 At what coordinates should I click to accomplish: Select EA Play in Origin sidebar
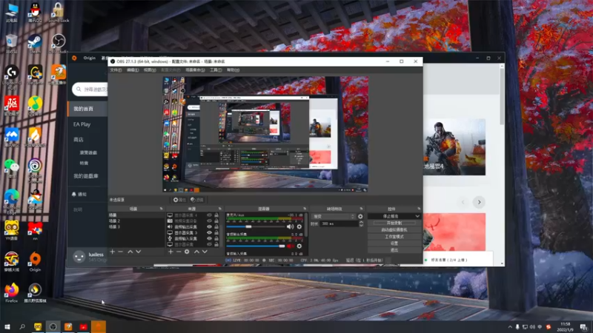(x=82, y=124)
